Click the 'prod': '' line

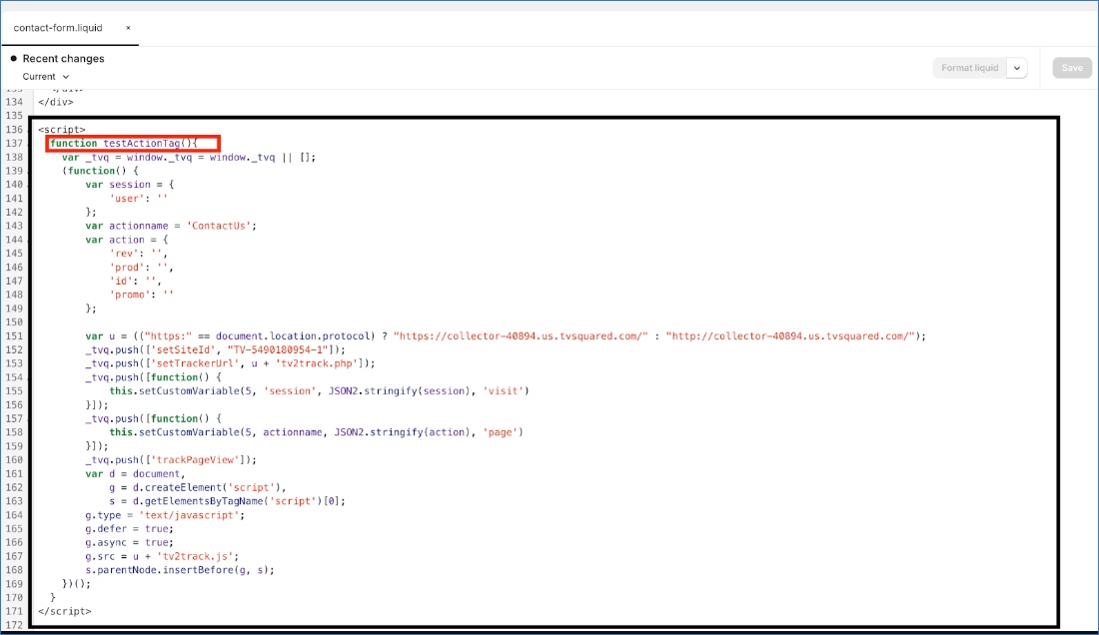click(142, 268)
